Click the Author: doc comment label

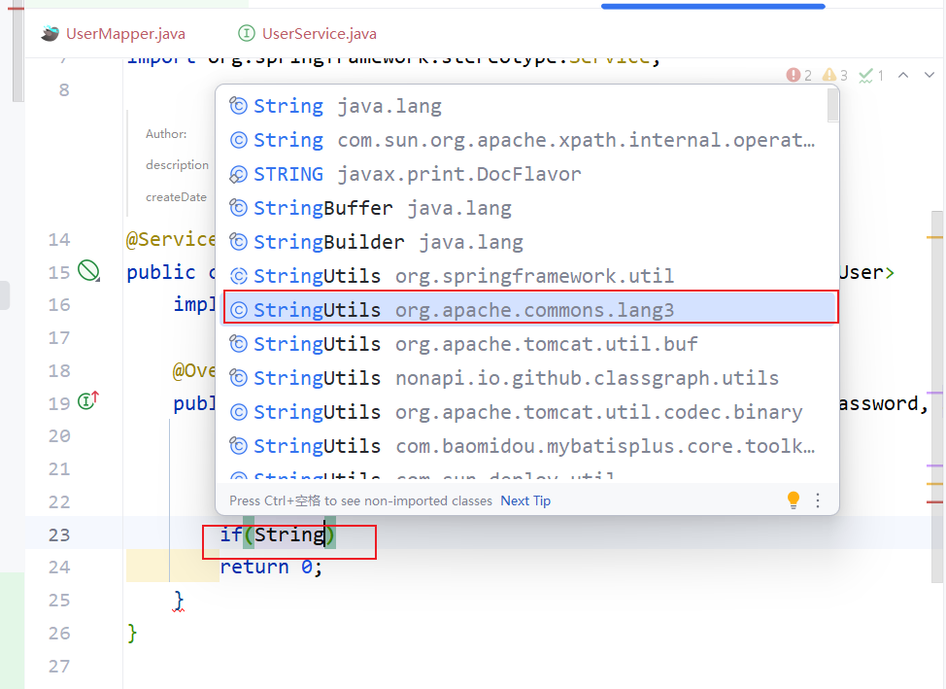pos(166,133)
